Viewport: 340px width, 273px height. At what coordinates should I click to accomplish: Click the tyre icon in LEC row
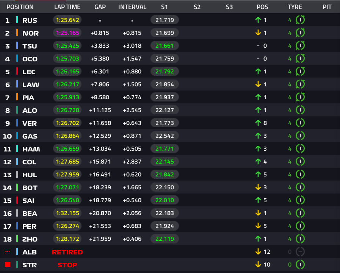pyautogui.click(x=300, y=72)
